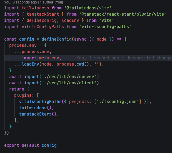Click 'tanstackStart' in the import statement

43,14
